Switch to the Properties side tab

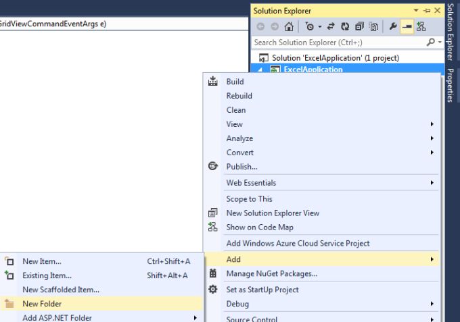click(x=451, y=85)
